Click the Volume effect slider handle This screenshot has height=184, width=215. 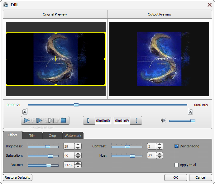pos(49,165)
